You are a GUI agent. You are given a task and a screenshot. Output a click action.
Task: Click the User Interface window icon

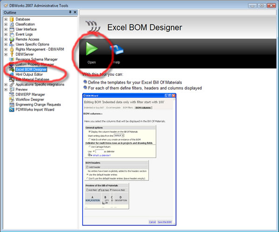(x=12, y=29)
